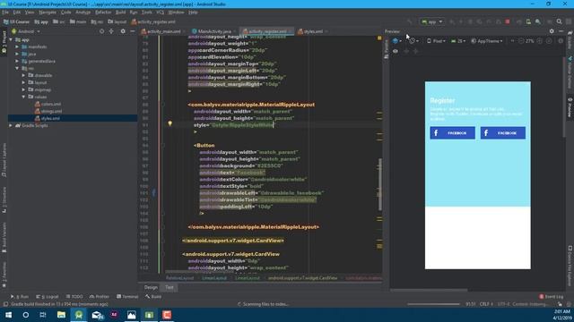Screen dimensions: 574x322
Task: Hide the Project panel with the minus icon
Action: point(133,31)
